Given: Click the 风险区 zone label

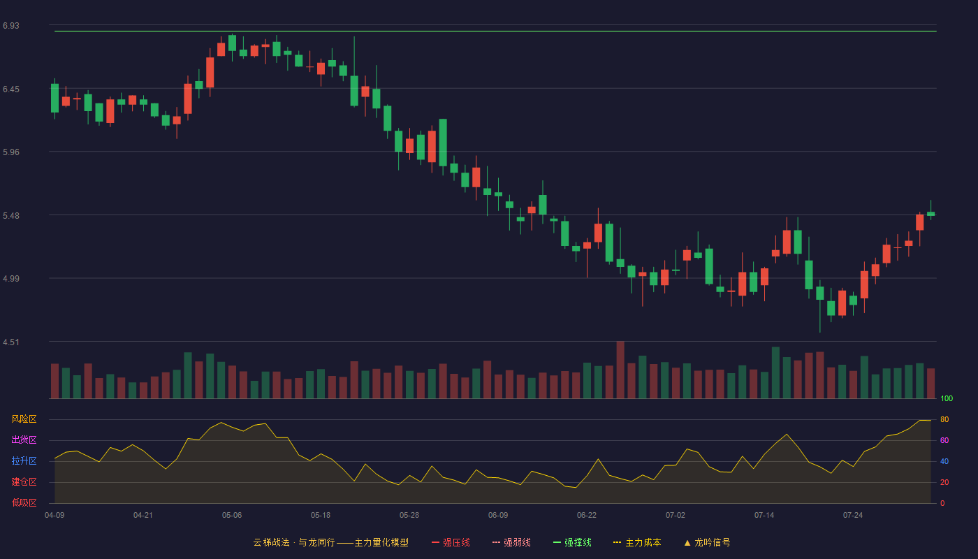Looking at the screenshot, I should [24, 419].
